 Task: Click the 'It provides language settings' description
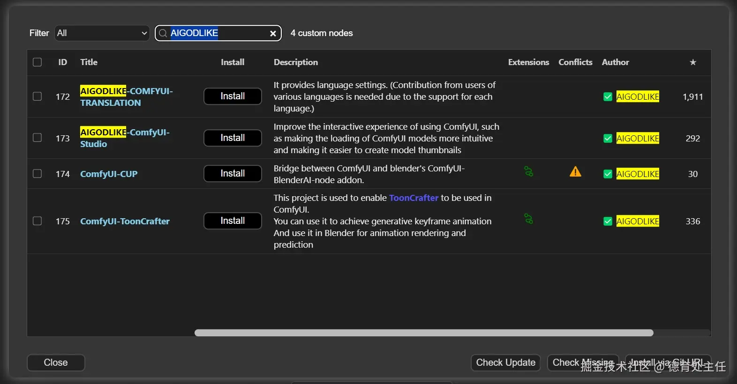pyautogui.click(x=384, y=97)
